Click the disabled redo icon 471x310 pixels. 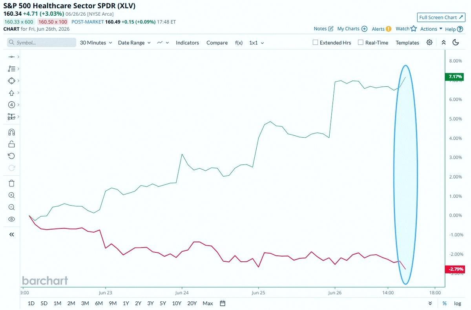pos(11,168)
